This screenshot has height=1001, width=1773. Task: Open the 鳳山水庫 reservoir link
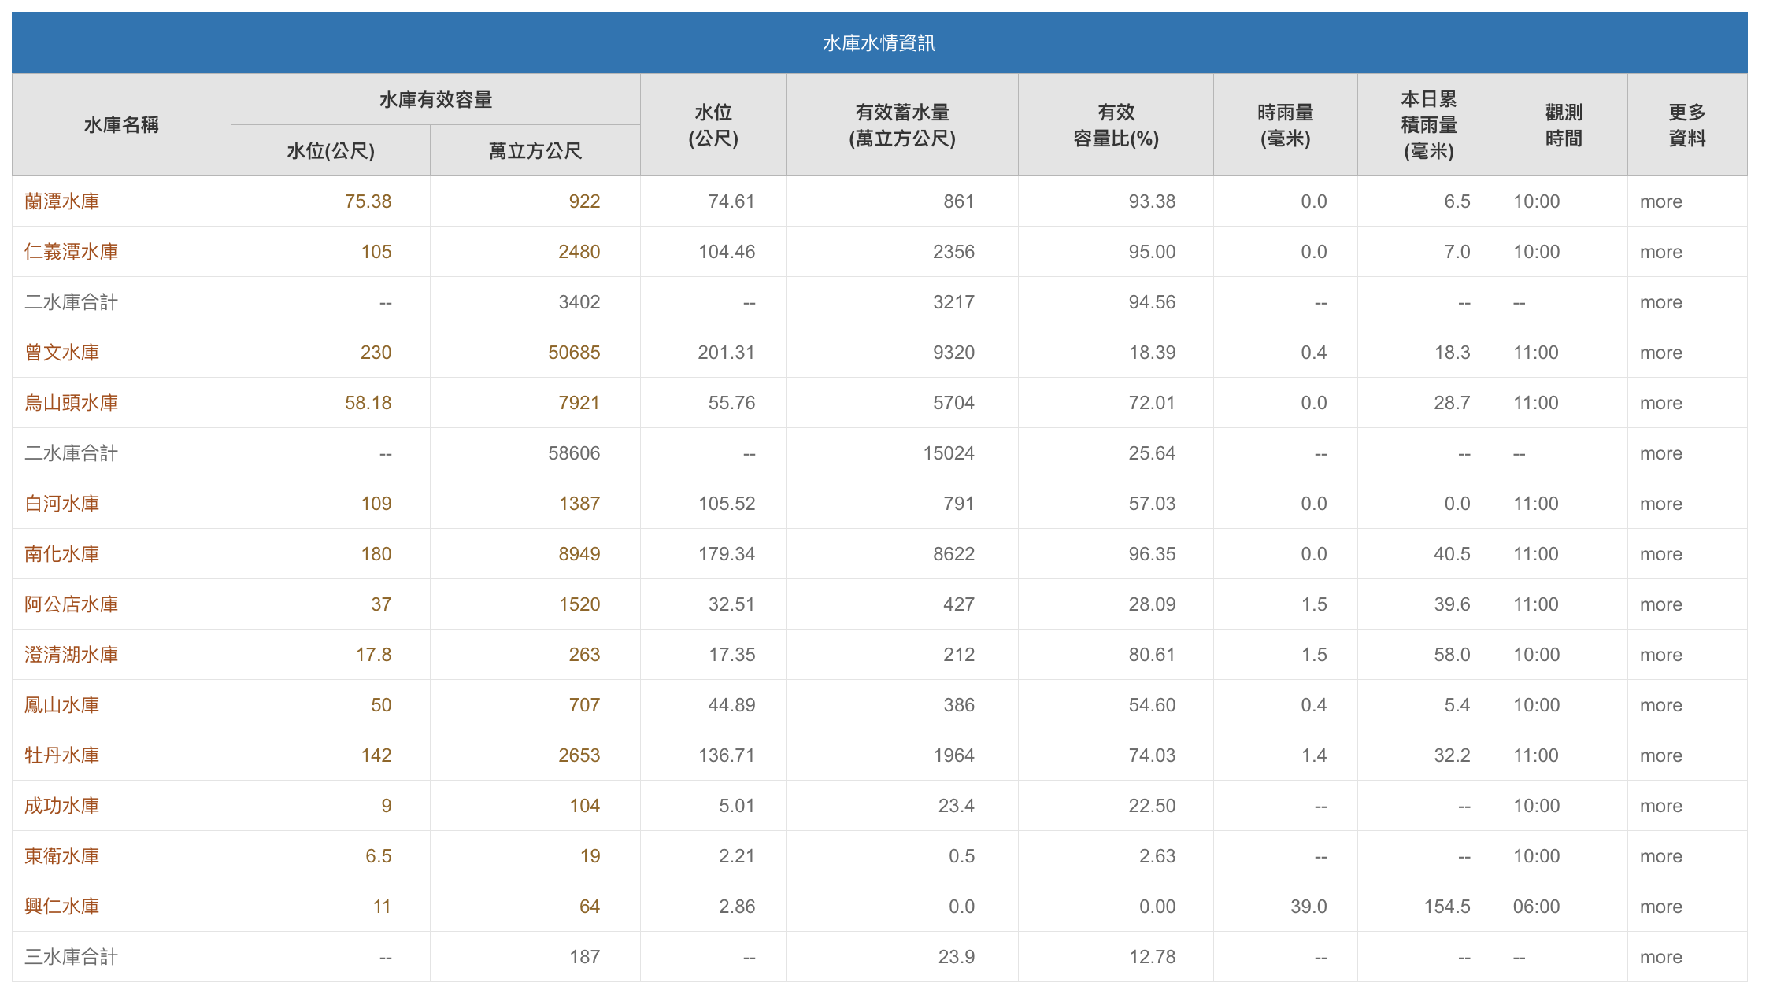pos(61,705)
